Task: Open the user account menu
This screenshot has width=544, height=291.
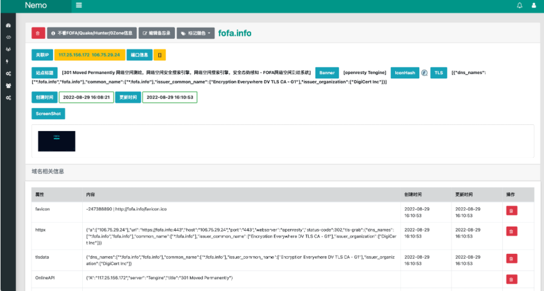Action: click(x=533, y=5)
